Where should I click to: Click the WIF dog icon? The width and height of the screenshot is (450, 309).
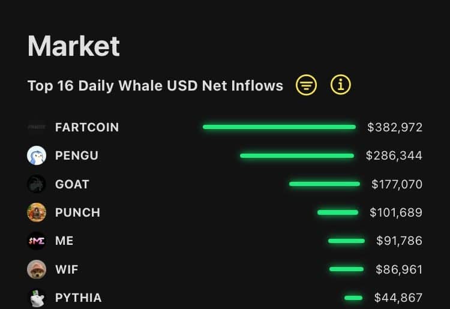[x=37, y=269]
